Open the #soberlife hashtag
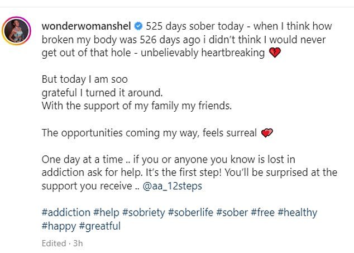This screenshot has height=253, width=354. 190,213
